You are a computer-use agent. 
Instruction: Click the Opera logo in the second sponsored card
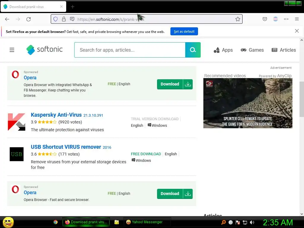(15, 189)
